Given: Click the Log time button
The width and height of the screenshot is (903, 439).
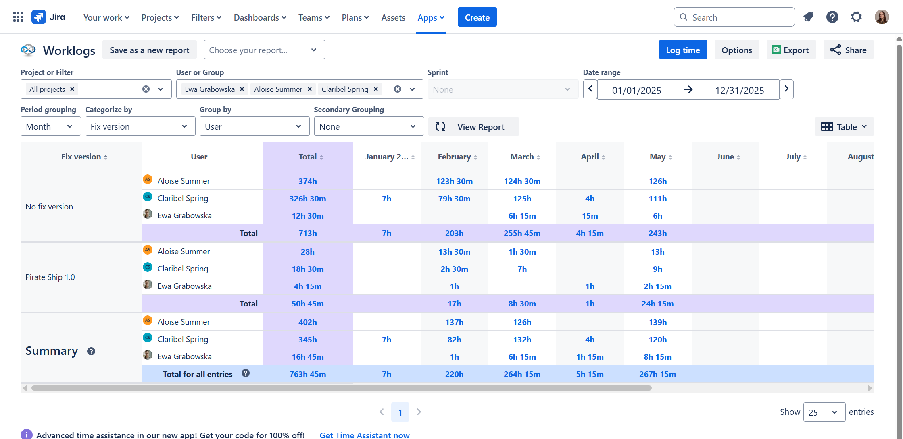Looking at the screenshot, I should (683, 50).
